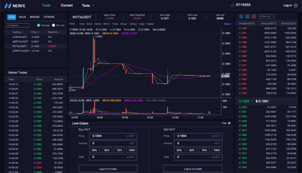This screenshot has height=173, width=302.
Task: Click the block height cube icon
Action: coord(233,5)
